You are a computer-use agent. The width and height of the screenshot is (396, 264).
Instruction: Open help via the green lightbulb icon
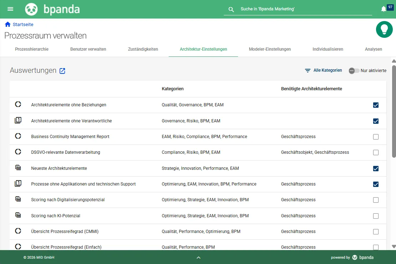pyautogui.click(x=384, y=30)
